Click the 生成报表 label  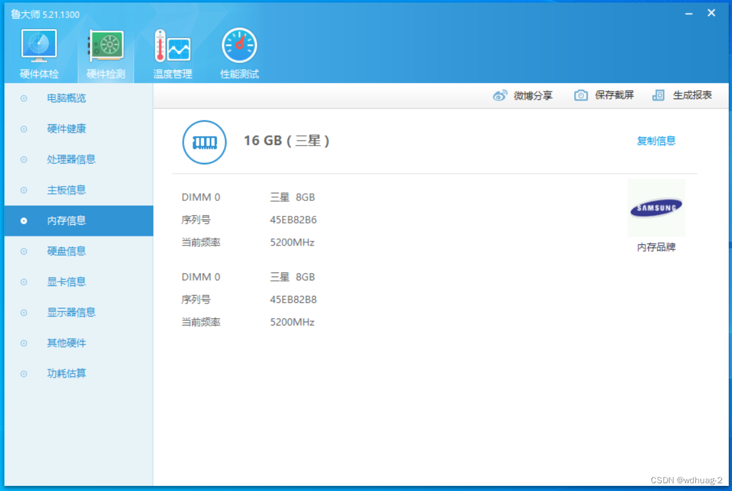point(692,95)
